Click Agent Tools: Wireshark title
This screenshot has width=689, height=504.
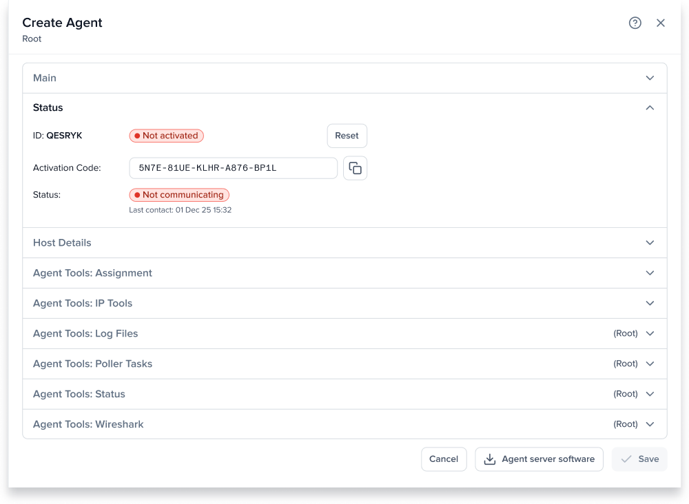[x=88, y=425]
